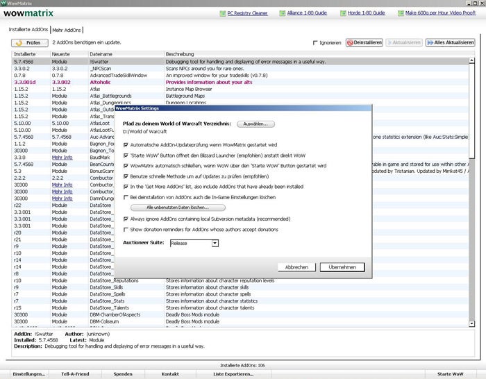This screenshot has width=486, height=379.
Task: Click the Deinstallieren button
Action: (364, 43)
